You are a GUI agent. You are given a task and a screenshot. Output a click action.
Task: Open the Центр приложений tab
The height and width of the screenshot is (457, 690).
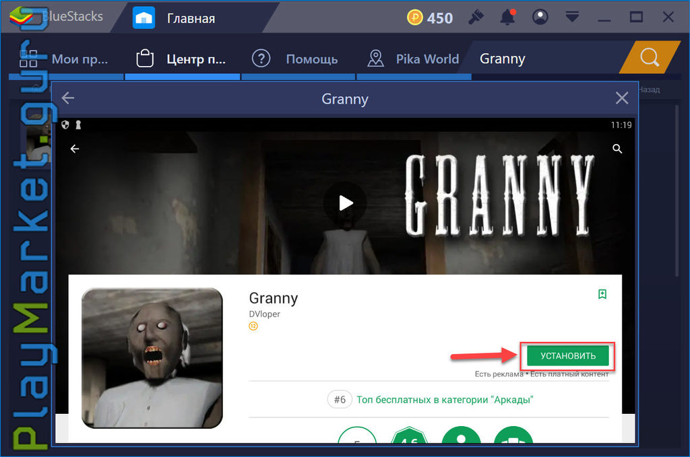tap(181, 59)
